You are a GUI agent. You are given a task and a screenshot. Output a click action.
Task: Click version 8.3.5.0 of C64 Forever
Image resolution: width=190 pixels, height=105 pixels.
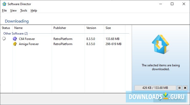[91, 39]
